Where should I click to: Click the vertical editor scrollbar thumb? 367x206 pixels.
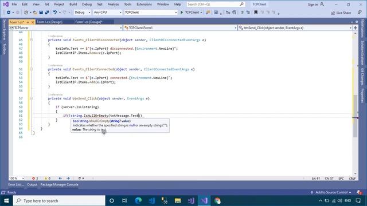(x=356, y=116)
